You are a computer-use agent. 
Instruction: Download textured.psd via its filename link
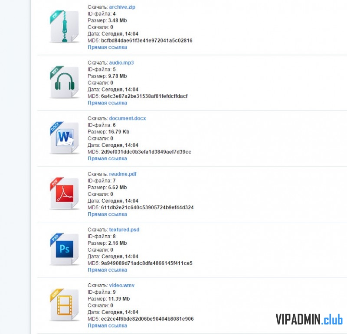[x=124, y=230]
